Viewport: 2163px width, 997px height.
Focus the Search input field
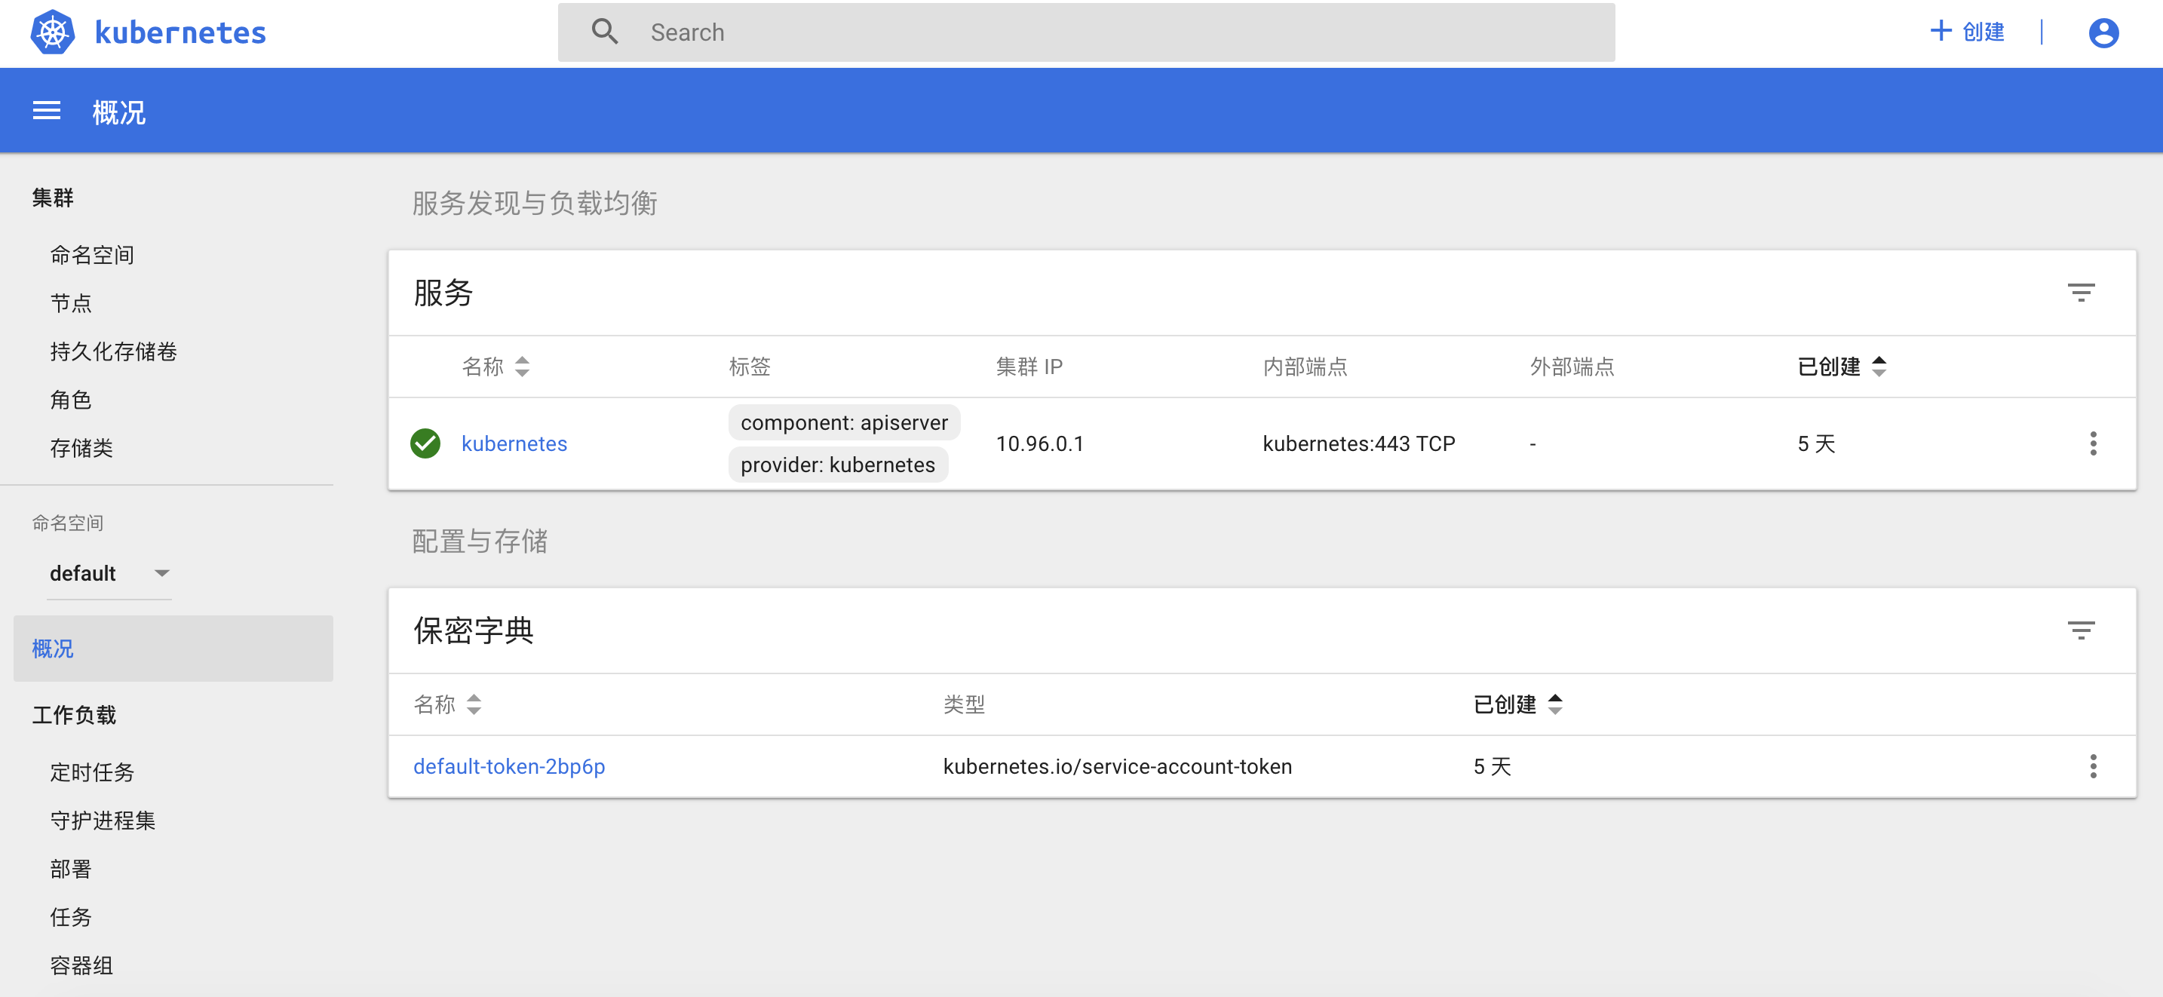tap(1091, 32)
